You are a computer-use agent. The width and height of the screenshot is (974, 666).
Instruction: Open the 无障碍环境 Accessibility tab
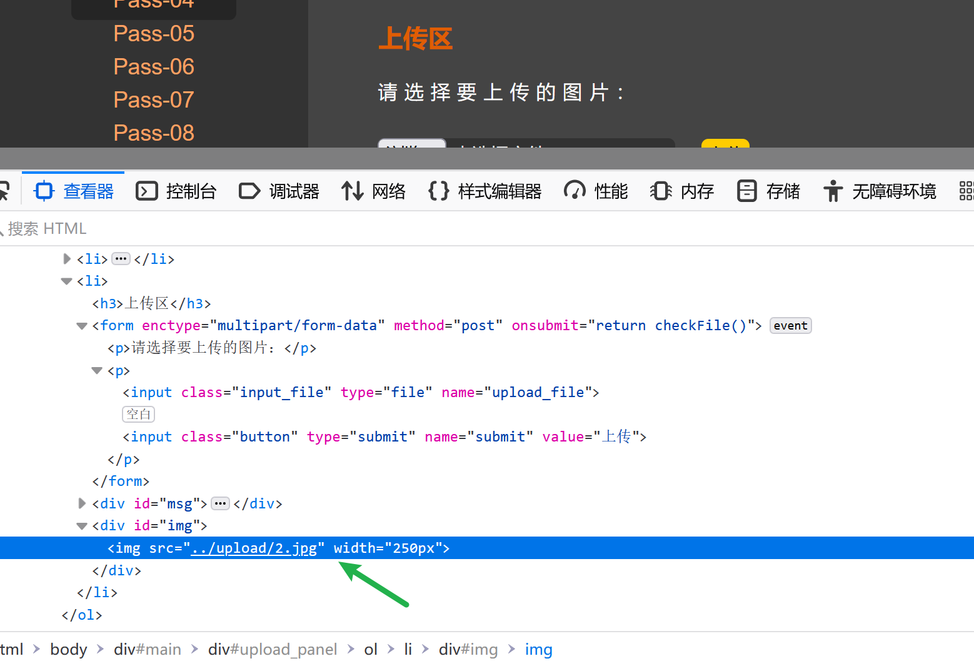click(880, 191)
